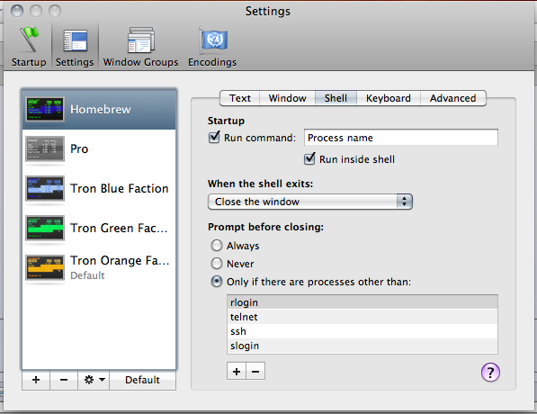Switch to the Keyboard tab

coord(389,98)
